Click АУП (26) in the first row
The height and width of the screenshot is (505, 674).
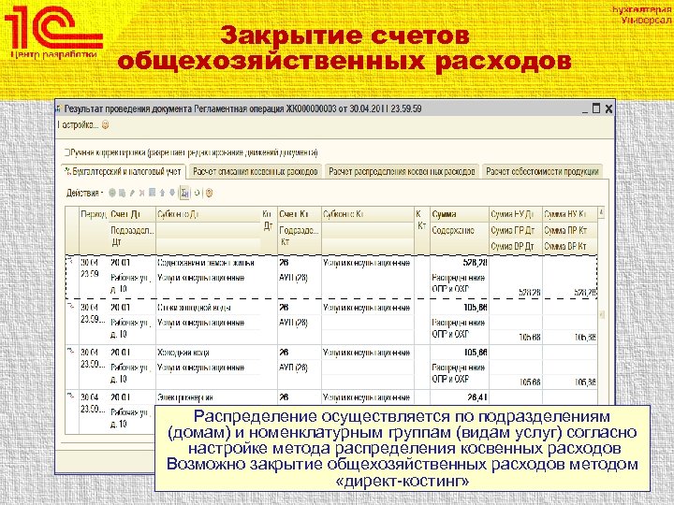(x=293, y=278)
